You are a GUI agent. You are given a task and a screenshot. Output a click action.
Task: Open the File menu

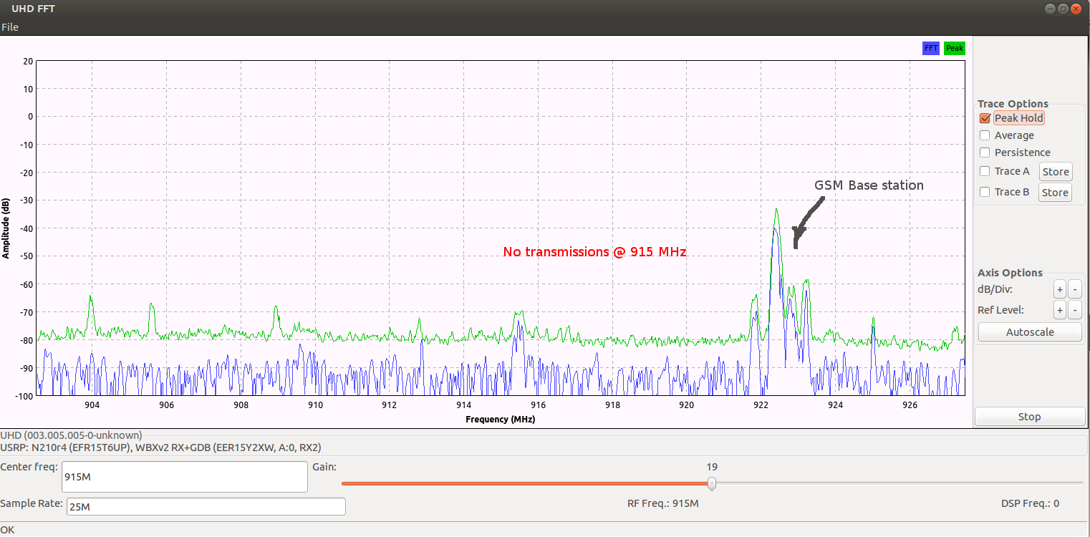click(x=10, y=27)
